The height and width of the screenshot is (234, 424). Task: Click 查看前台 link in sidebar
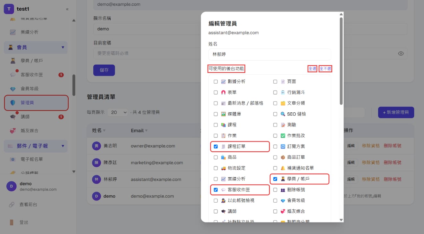click(x=28, y=204)
